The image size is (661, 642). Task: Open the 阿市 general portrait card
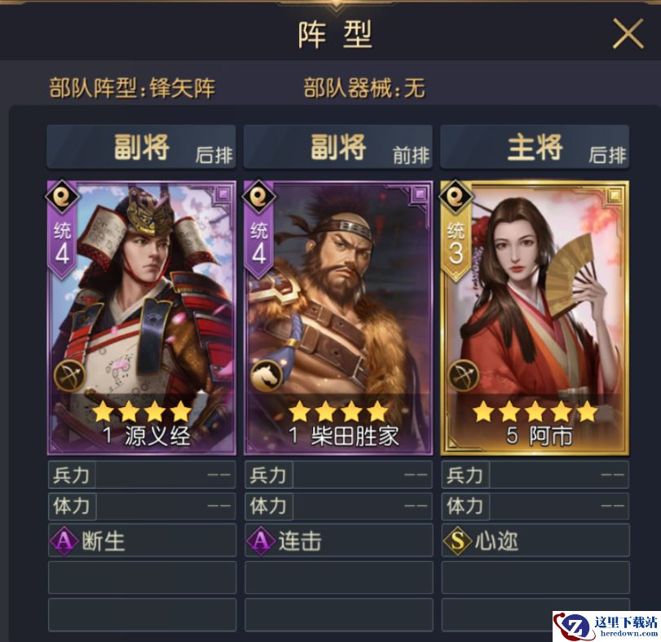click(535, 318)
